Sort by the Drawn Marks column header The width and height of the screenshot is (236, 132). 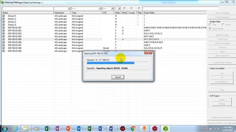[174, 13]
